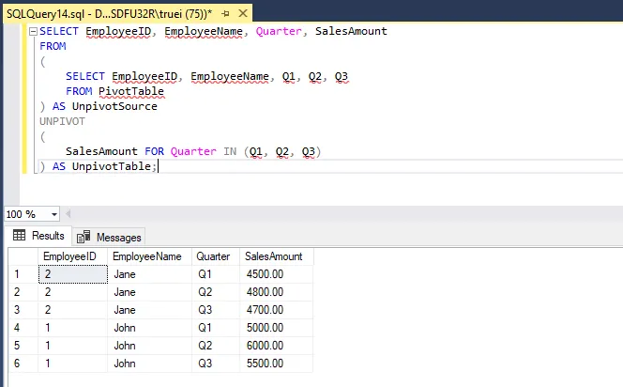Select row 2 header in results
623x387 pixels.
point(23,292)
